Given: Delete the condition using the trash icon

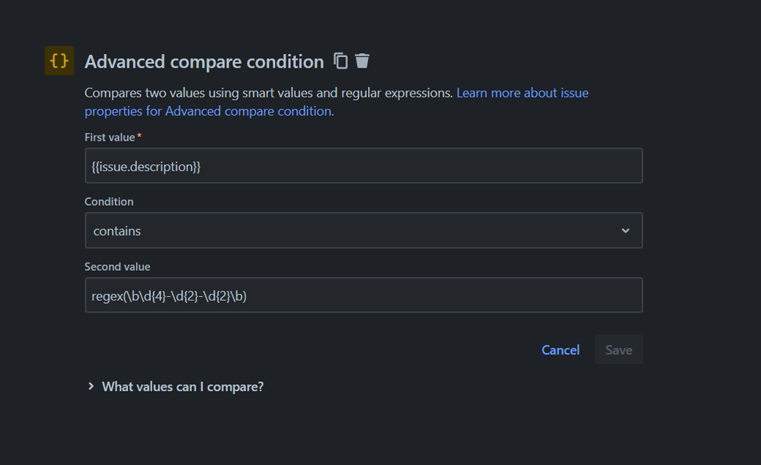Looking at the screenshot, I should pos(362,61).
